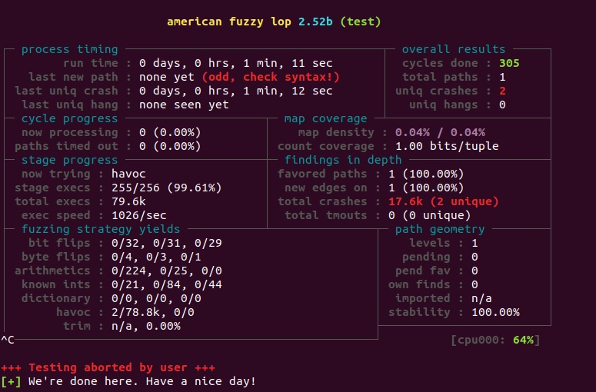The width and height of the screenshot is (596, 392).
Task: Click the green cycles done value 305
Action: (509, 63)
